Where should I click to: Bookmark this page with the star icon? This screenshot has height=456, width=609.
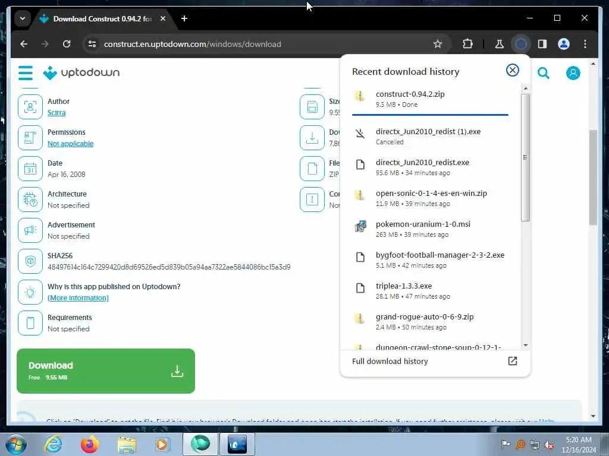coord(438,44)
